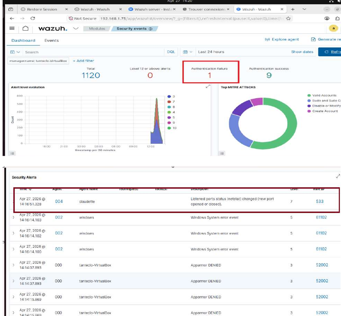
Task: Click the Explore agent link
Action: pos(282,39)
